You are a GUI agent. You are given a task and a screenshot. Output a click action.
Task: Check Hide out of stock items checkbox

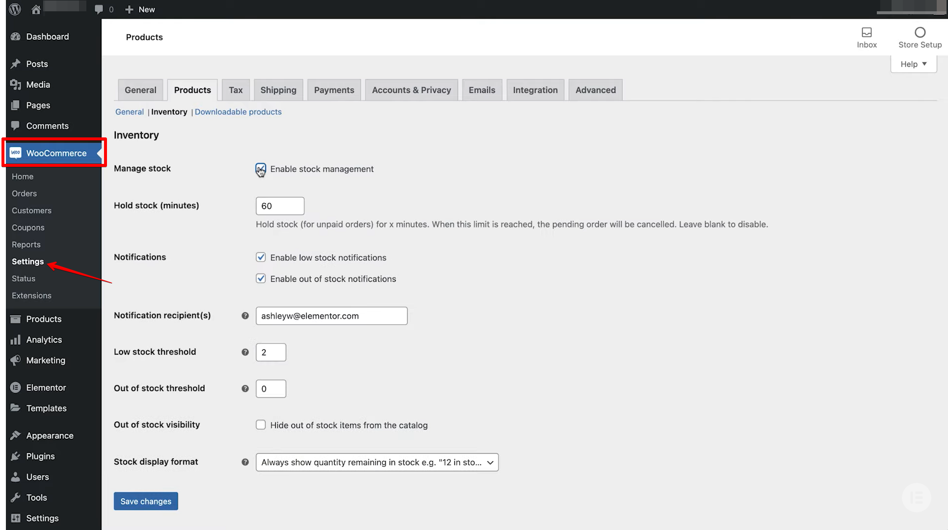click(x=261, y=425)
